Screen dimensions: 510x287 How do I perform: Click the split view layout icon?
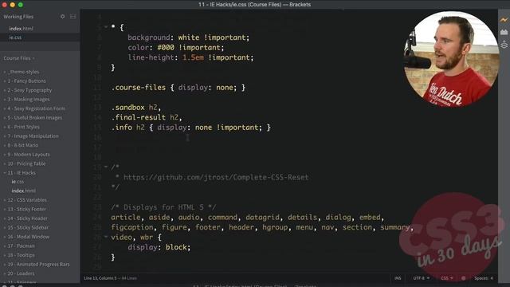click(73, 17)
